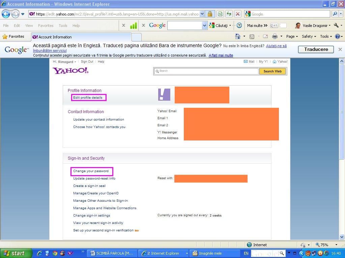The height and width of the screenshot is (258, 345).
Task: Open the Tools menu in menu bar
Action: pyautogui.click(x=63, y=26)
